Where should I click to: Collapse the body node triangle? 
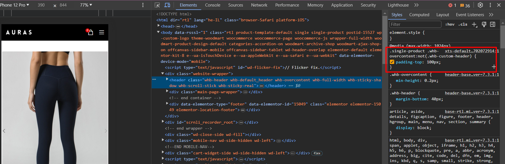click(158, 32)
